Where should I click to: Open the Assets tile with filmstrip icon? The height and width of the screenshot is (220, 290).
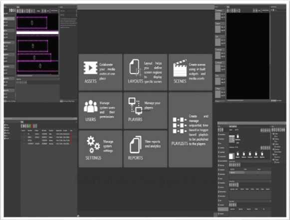100,72
